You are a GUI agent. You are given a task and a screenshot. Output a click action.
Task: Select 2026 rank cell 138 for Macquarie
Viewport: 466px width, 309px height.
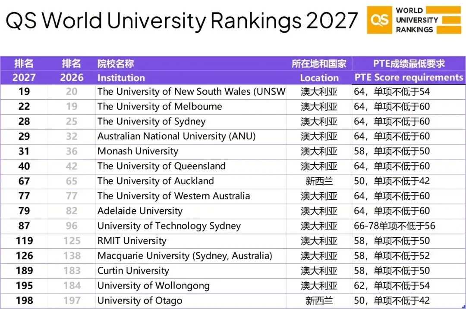click(72, 256)
